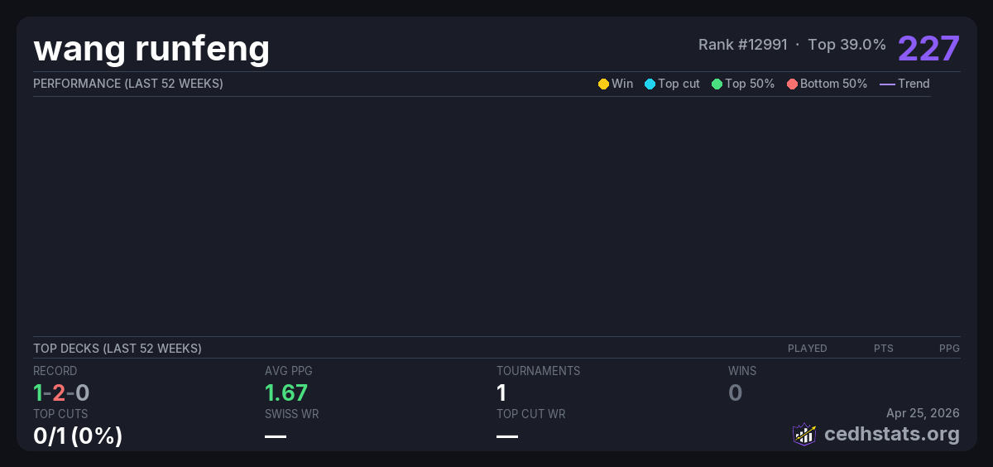993x467 pixels.
Task: Click the 1.67 average PPG value
Action: [285, 392]
